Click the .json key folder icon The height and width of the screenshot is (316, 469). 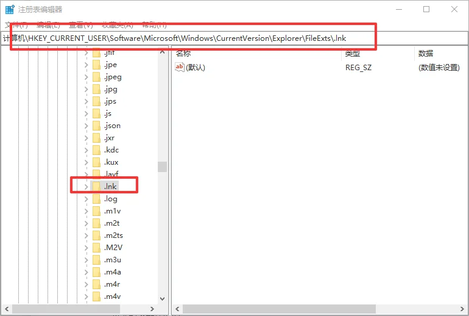[x=96, y=126]
